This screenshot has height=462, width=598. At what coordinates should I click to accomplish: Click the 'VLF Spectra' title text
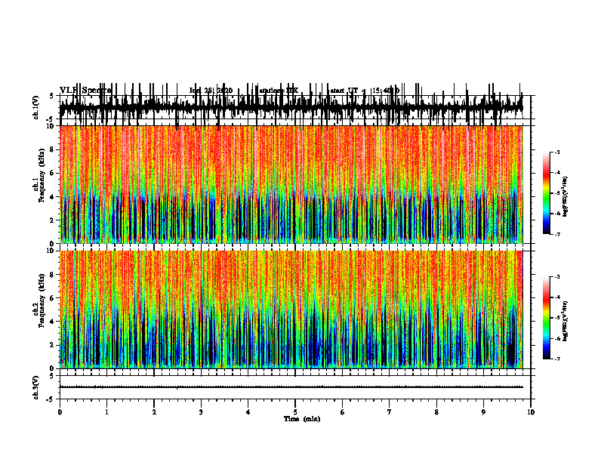coord(85,91)
